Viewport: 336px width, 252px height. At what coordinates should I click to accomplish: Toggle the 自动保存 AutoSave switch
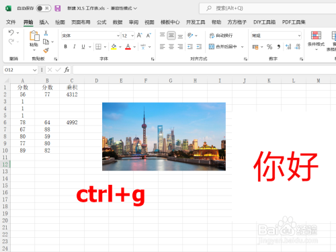[x=44, y=9]
